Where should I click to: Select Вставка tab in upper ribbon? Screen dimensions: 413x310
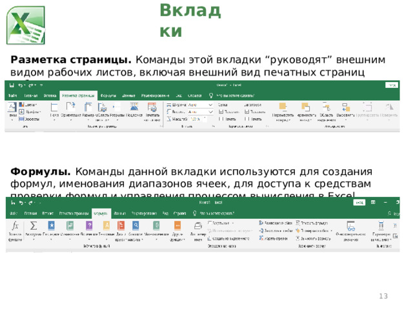pyautogui.click(x=50, y=96)
